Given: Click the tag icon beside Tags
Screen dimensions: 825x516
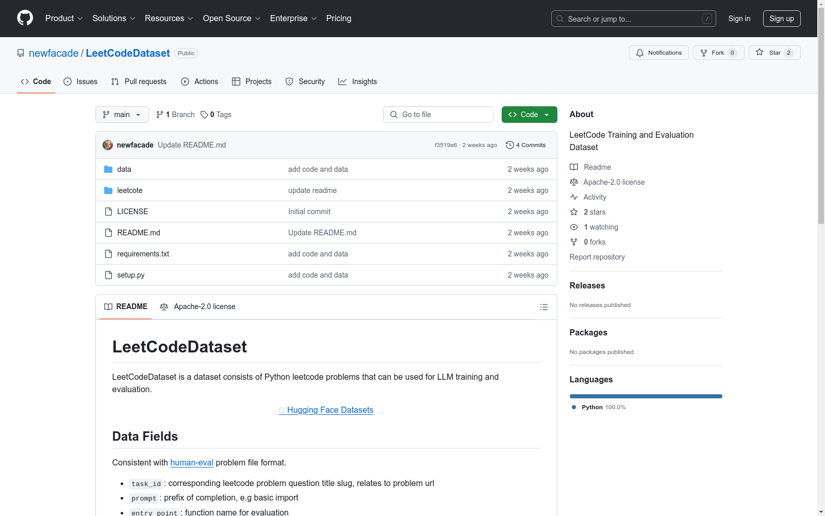Looking at the screenshot, I should click(204, 115).
